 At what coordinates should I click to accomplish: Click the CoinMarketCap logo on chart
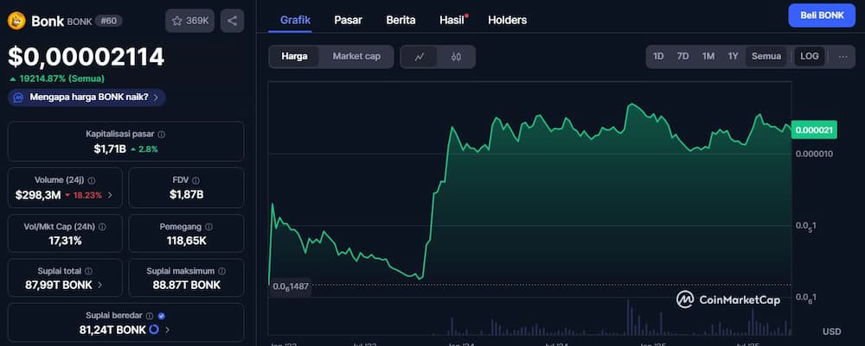(x=728, y=299)
